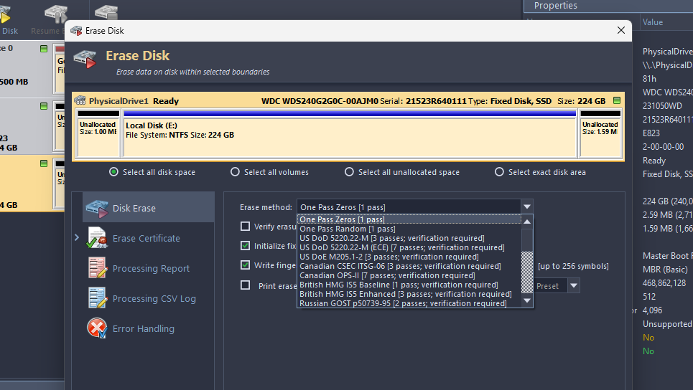
Task: Pick Russian GOST p50739-95 erase method
Action: pyautogui.click(x=402, y=303)
